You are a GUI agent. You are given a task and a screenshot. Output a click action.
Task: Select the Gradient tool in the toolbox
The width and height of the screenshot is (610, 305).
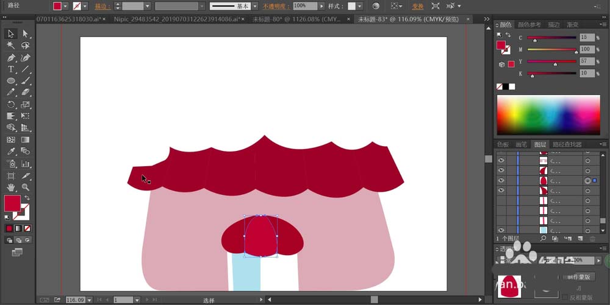(x=25, y=139)
